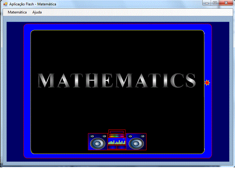Click the left speaker of the boombox
235x173 pixels.
(98, 143)
